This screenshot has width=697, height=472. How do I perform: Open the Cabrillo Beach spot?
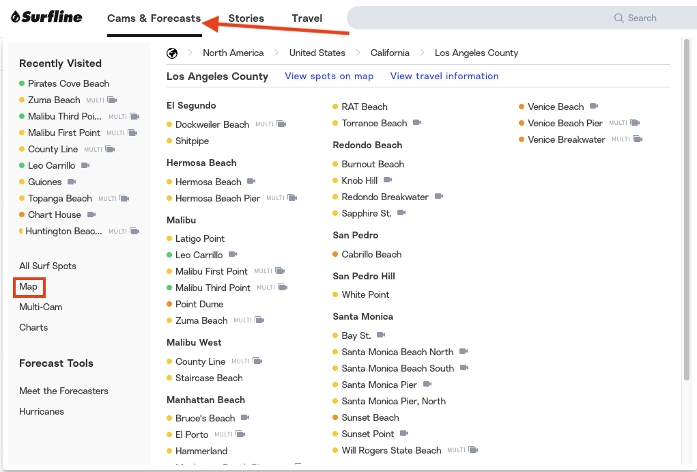point(371,255)
